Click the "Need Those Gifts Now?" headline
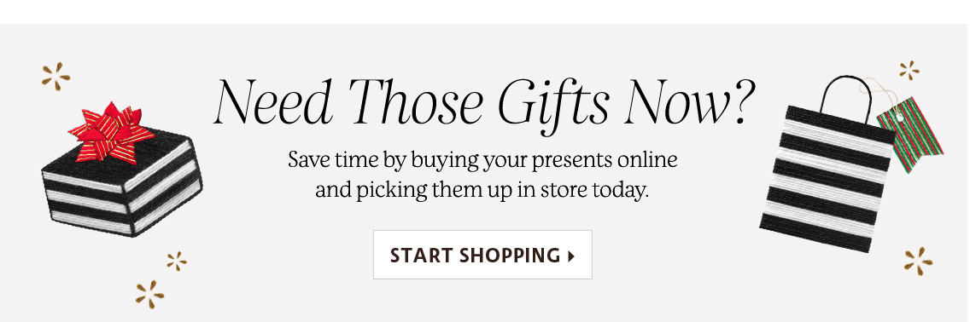970x322 pixels. point(484,102)
